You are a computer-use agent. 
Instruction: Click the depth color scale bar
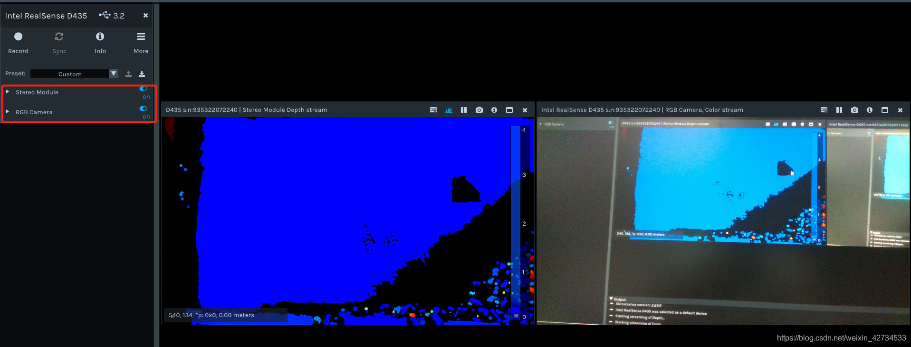click(516, 223)
